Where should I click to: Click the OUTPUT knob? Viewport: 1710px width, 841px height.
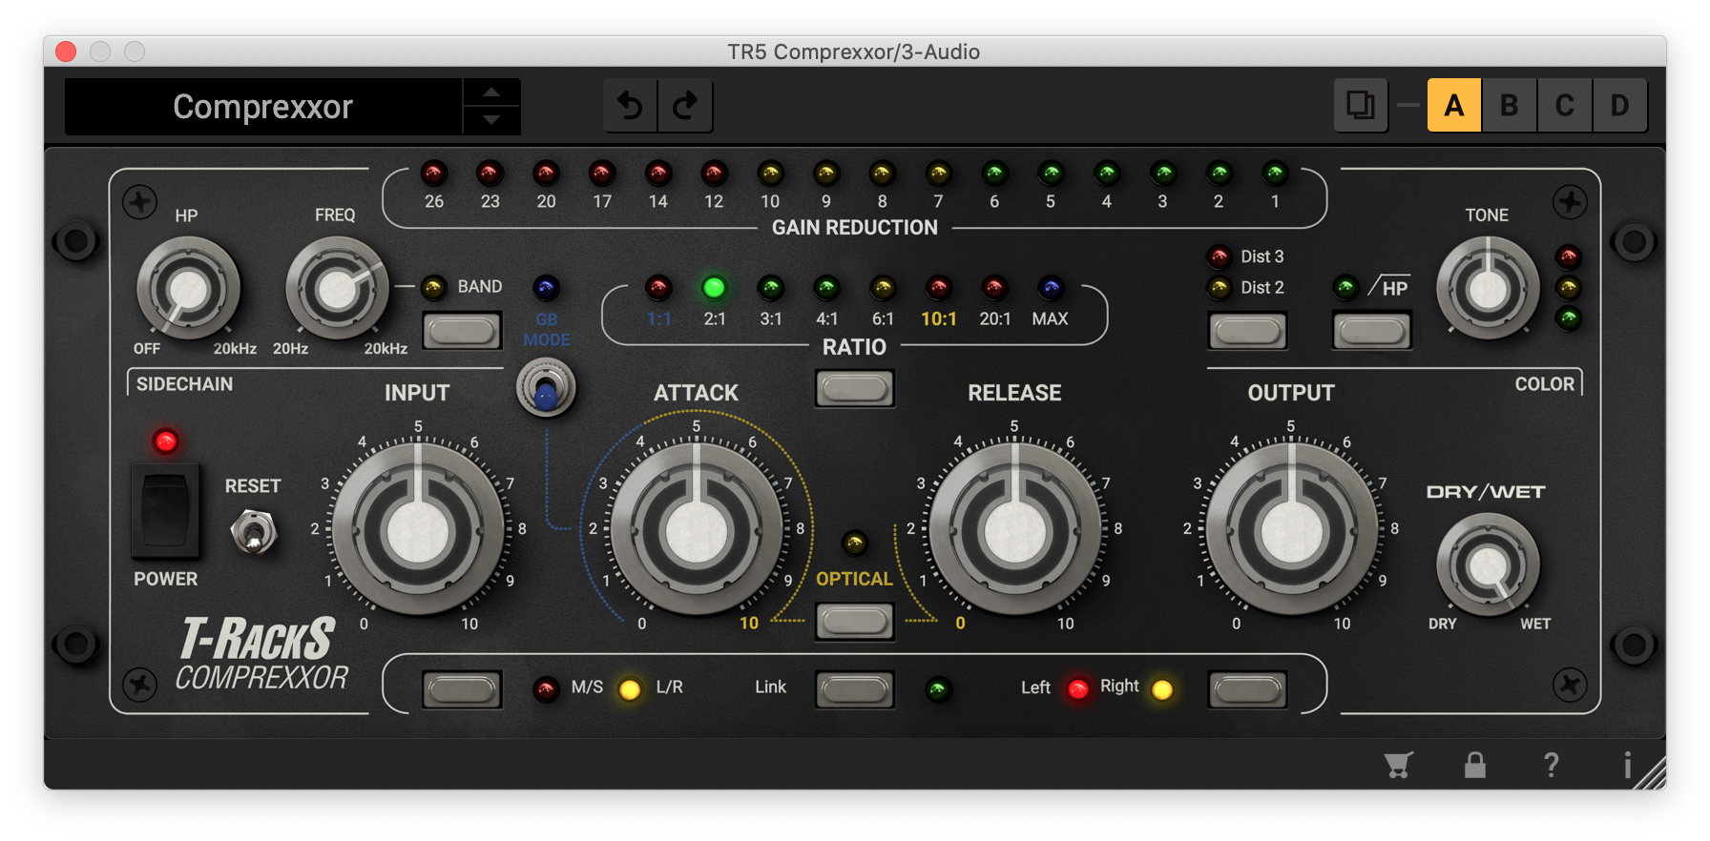coord(1291,530)
